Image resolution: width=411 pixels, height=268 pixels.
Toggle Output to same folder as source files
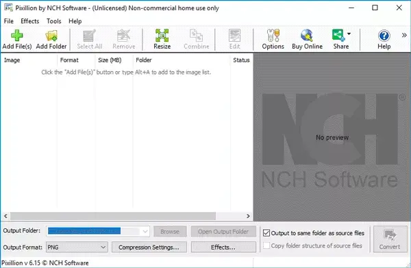point(266,232)
